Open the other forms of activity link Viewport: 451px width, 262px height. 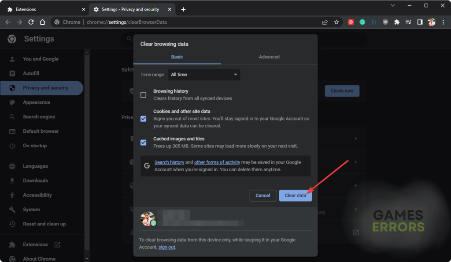[217, 162]
